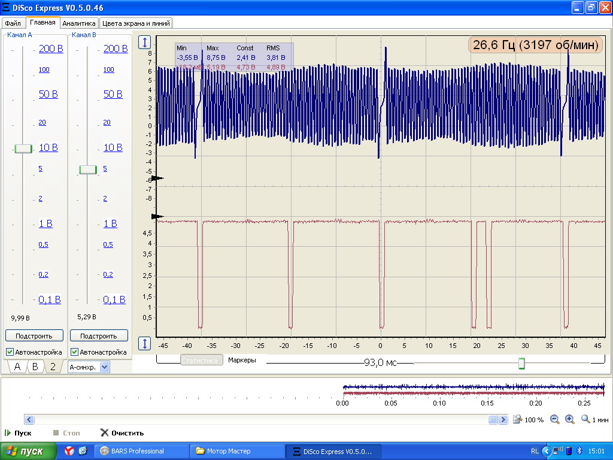The image size is (613, 460).
Task: Click the Bluetooth tray icon
Action: pos(579,451)
